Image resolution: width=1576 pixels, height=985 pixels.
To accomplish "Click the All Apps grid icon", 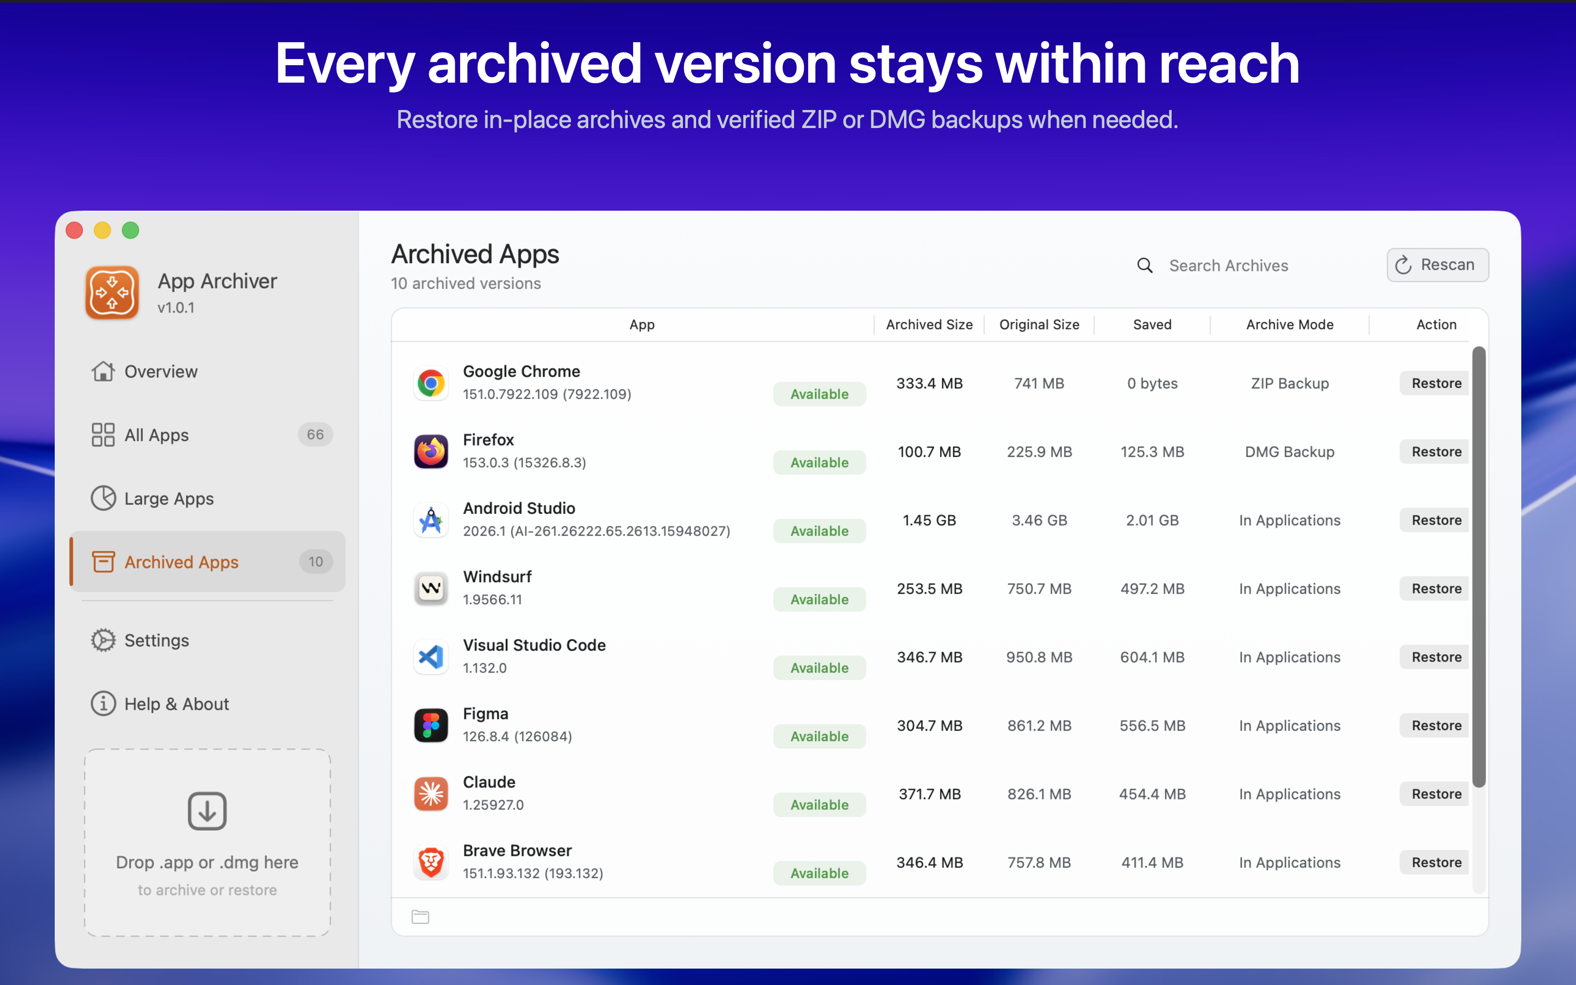I will click(x=103, y=434).
